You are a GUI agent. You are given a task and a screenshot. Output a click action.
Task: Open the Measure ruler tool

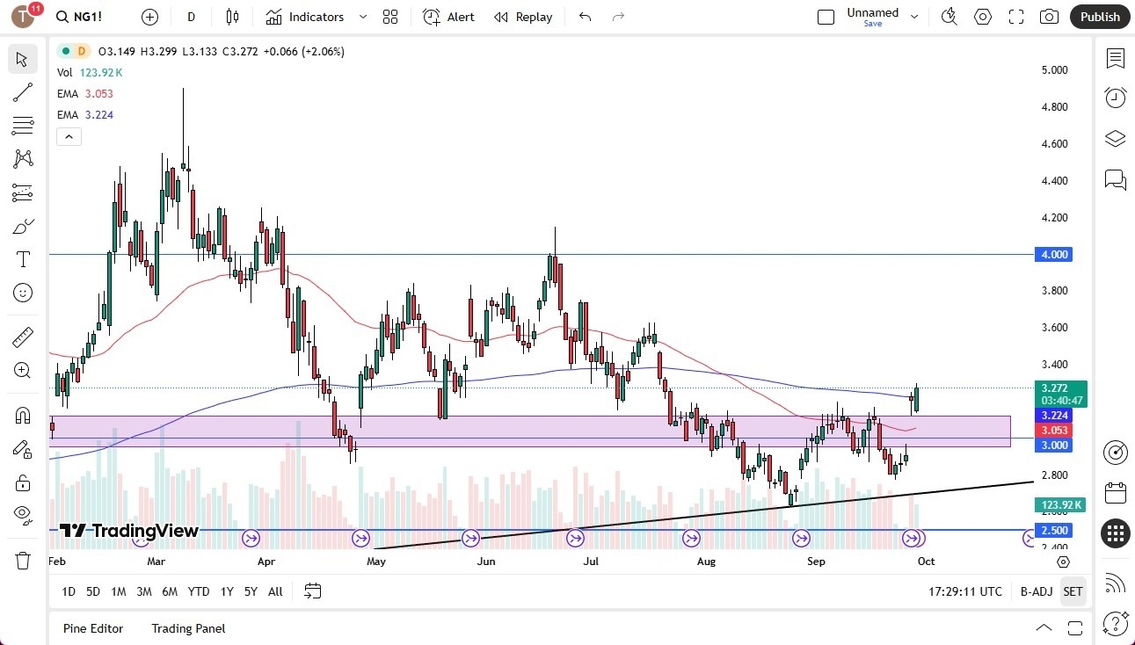[23, 337]
